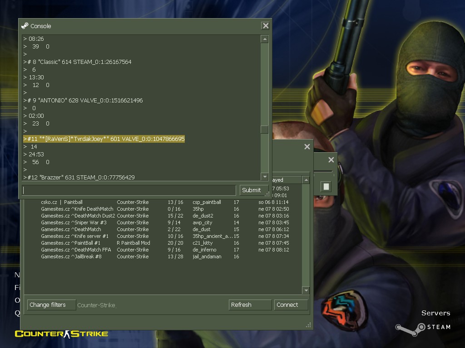
Task: Click the console scrollbar thumb
Action: point(265,129)
